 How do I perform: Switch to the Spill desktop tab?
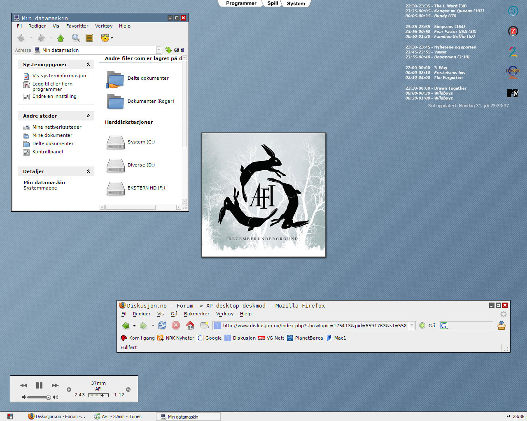point(273,3)
